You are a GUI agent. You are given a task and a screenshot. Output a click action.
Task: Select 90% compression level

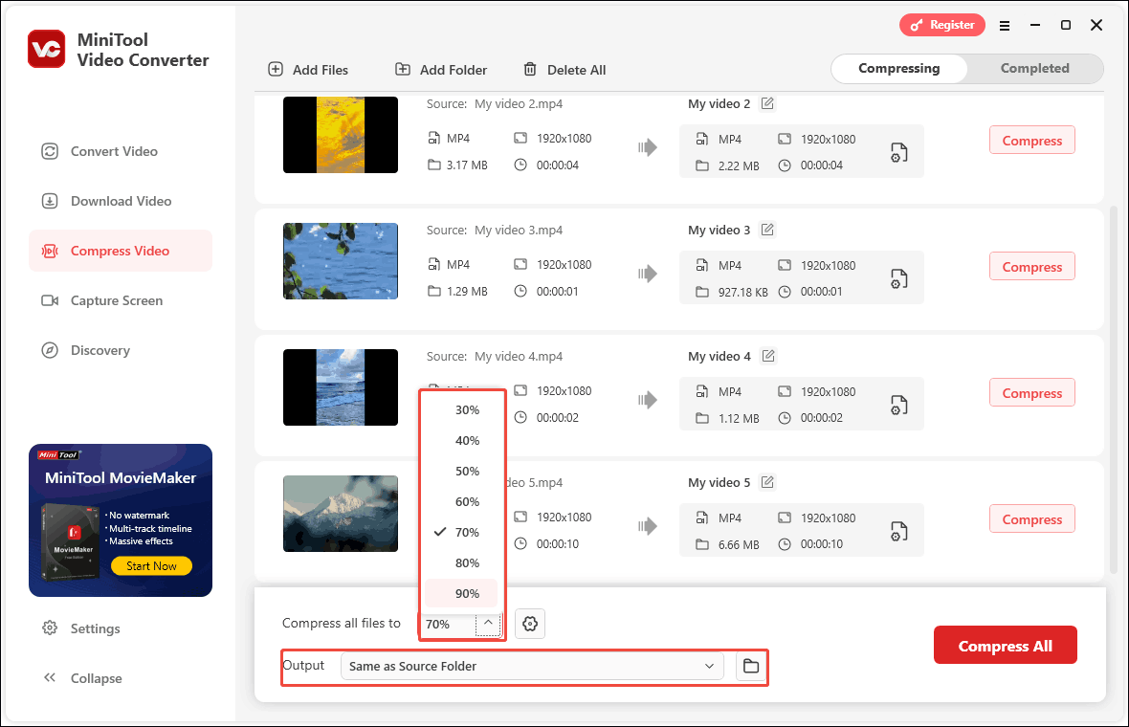(x=461, y=594)
